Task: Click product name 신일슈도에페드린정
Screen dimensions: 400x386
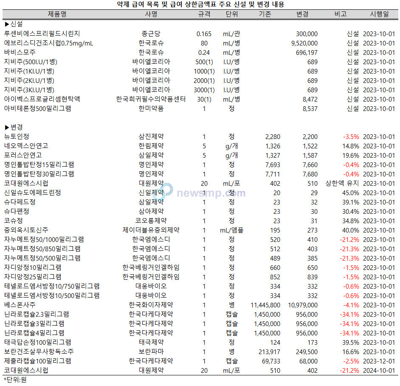Action: point(33,193)
